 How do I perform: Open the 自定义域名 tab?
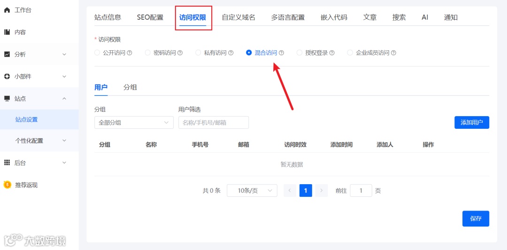tap(238, 17)
